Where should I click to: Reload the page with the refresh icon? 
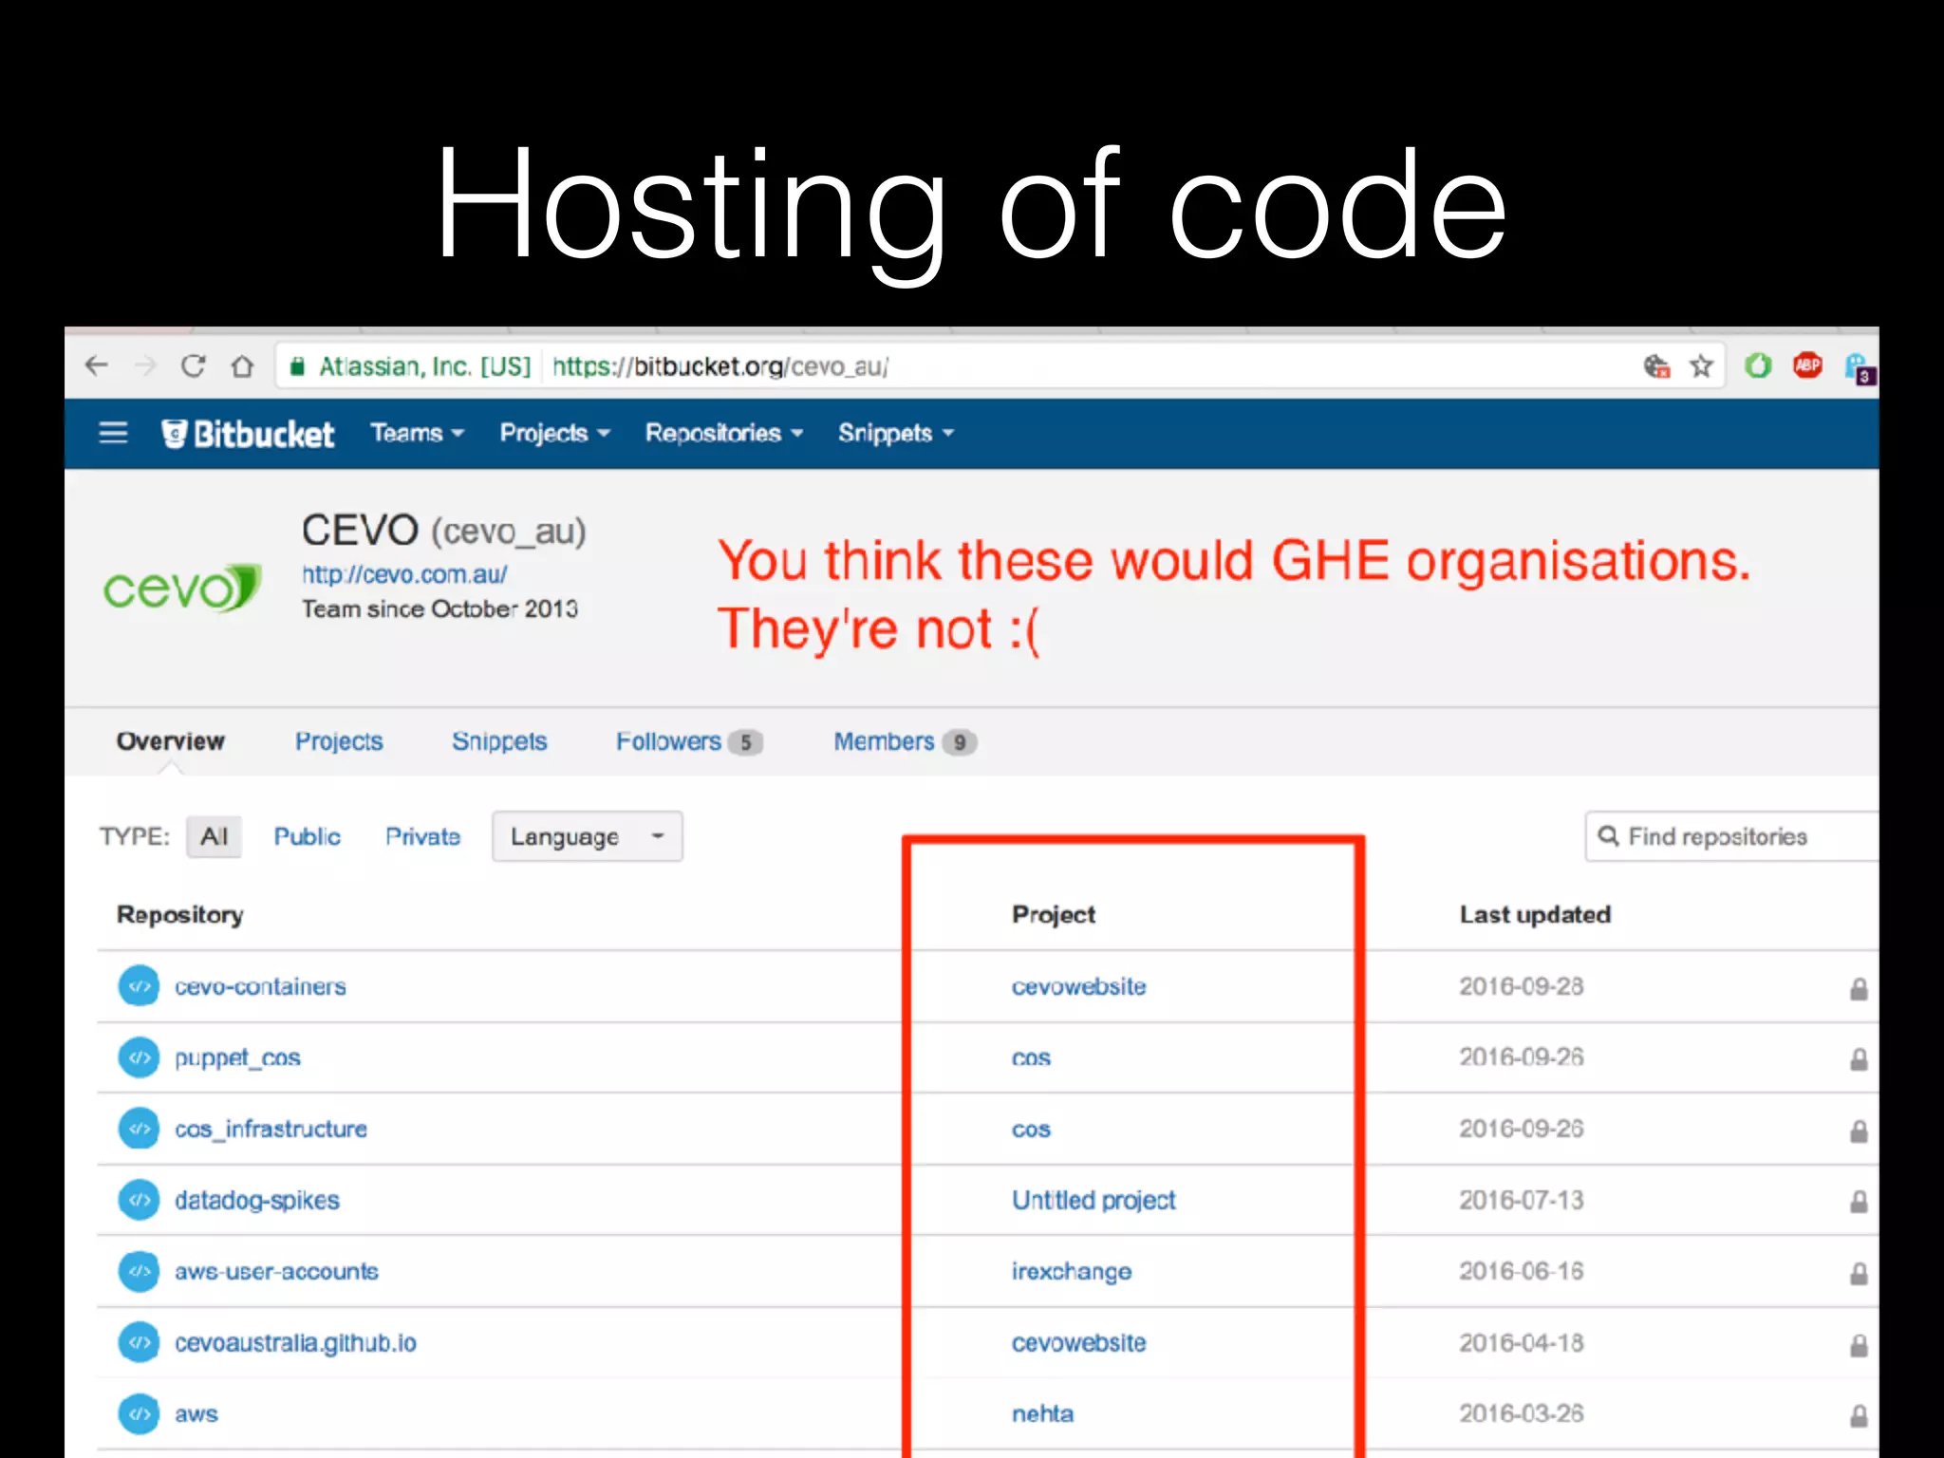click(x=194, y=365)
